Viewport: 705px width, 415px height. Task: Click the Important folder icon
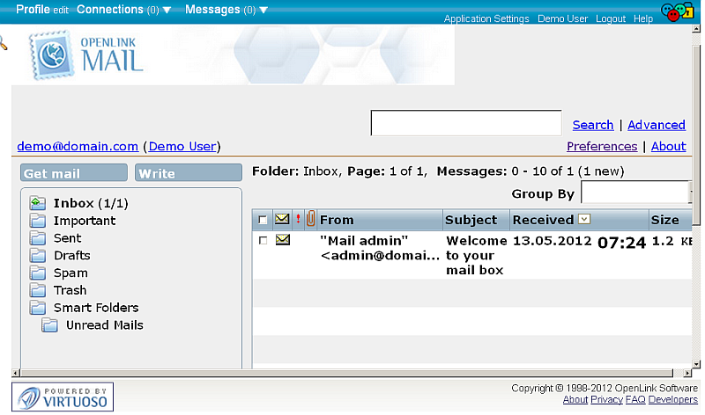(38, 221)
